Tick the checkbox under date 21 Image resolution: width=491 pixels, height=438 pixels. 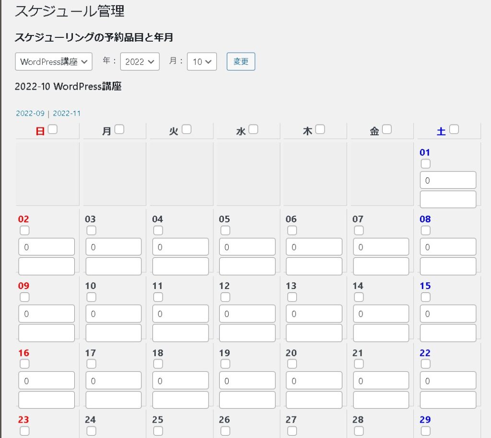(x=359, y=364)
